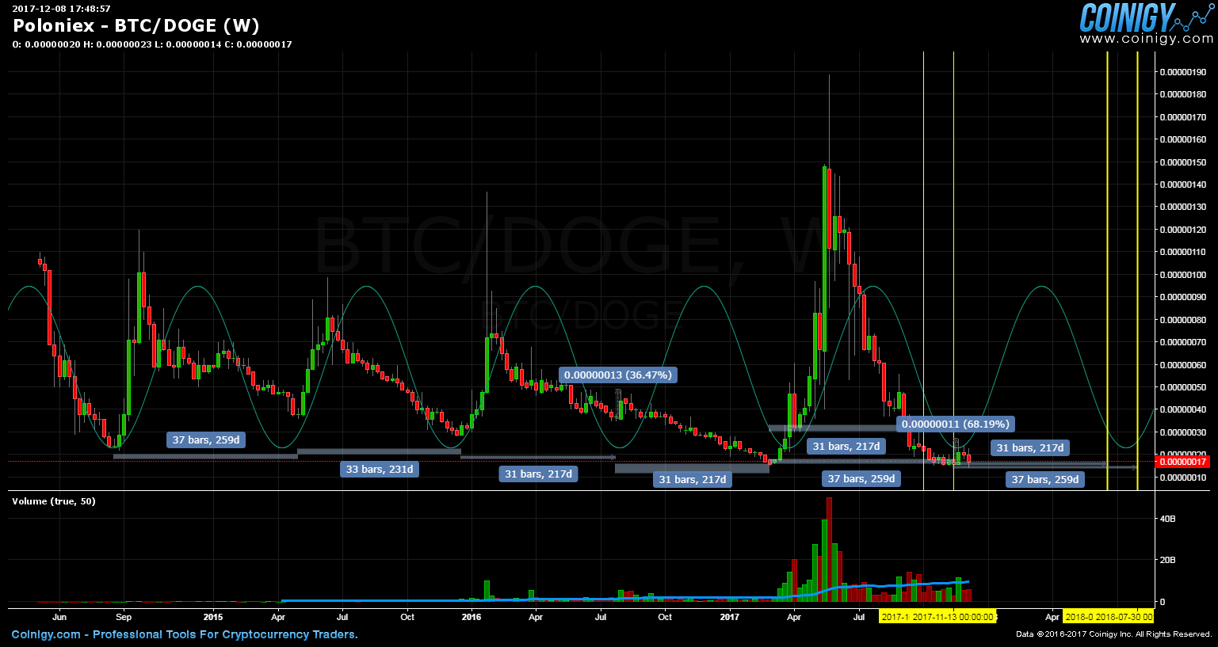Viewport: 1218px width, 647px height.
Task: Click the 0.00000100 price axis label
Action: (1182, 275)
